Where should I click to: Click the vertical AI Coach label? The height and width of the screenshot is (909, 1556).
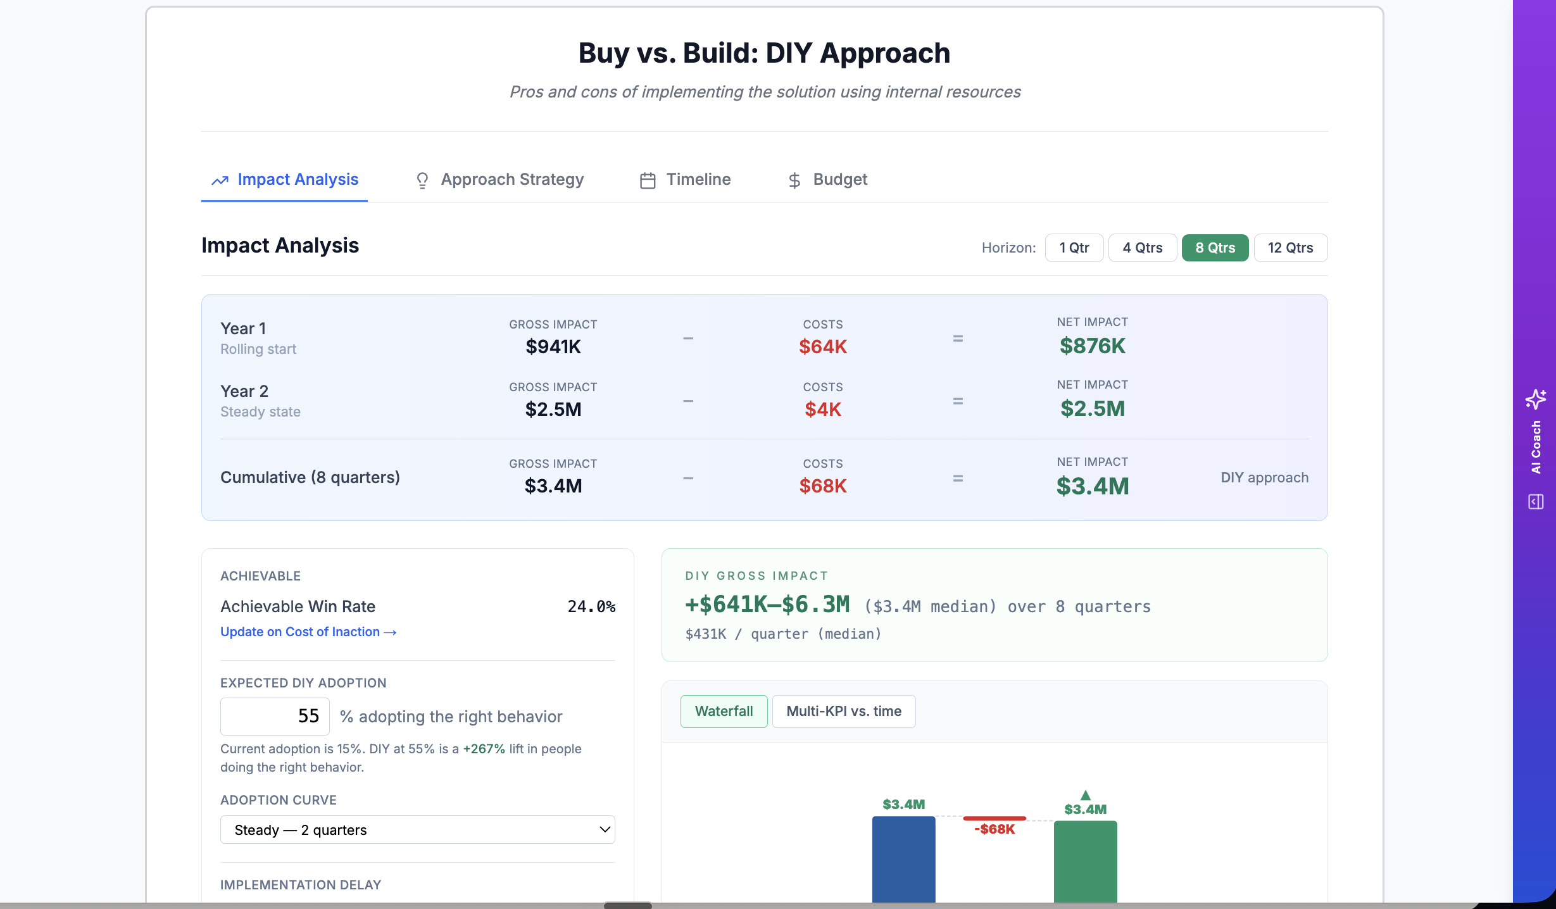tap(1536, 447)
